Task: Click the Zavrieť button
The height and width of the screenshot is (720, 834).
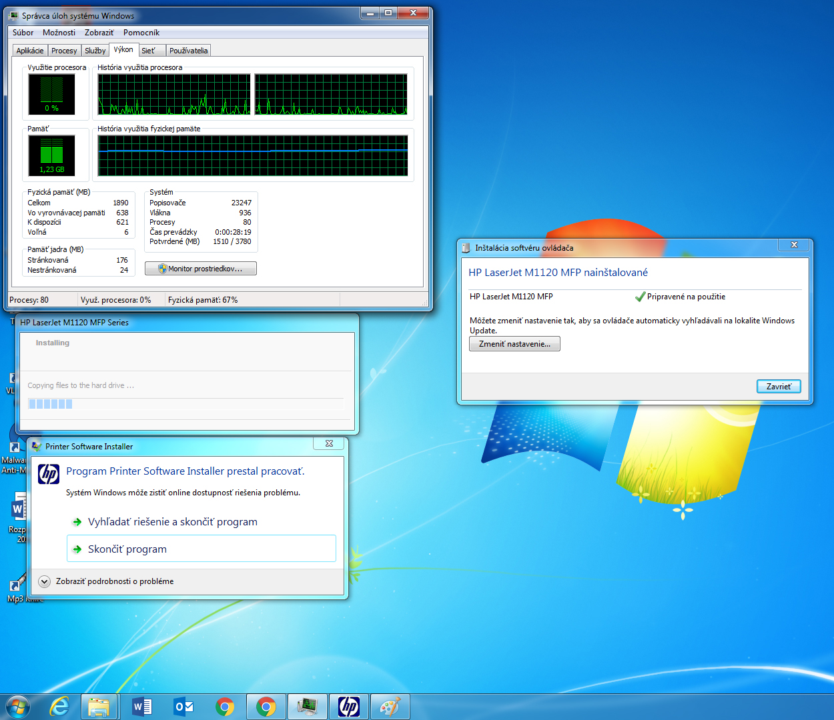Action: (779, 387)
